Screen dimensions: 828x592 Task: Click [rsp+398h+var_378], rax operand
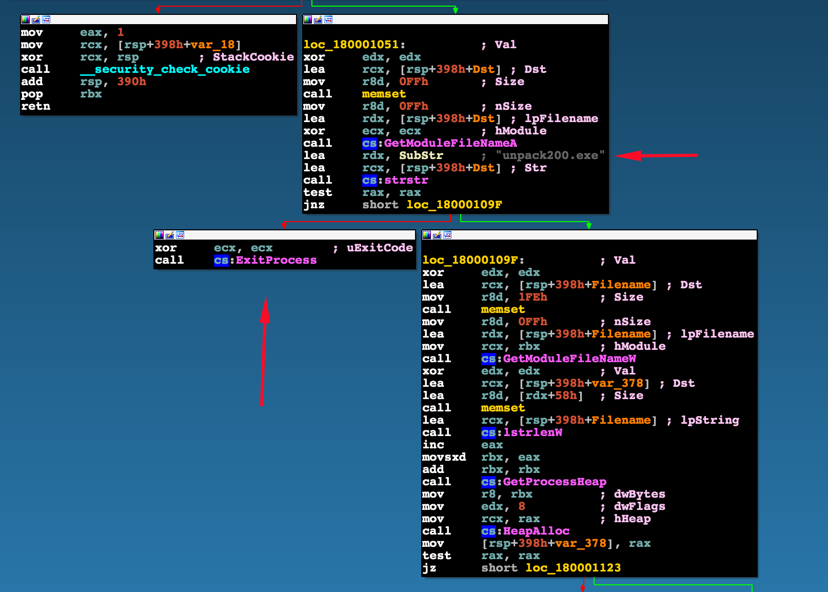click(x=566, y=543)
